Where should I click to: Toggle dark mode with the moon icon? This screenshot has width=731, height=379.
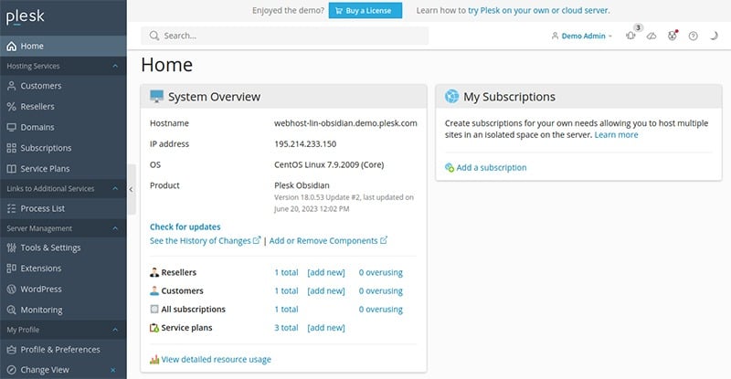point(714,36)
